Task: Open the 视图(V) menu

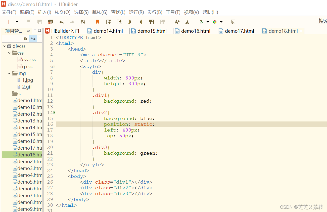Action: click(191, 12)
